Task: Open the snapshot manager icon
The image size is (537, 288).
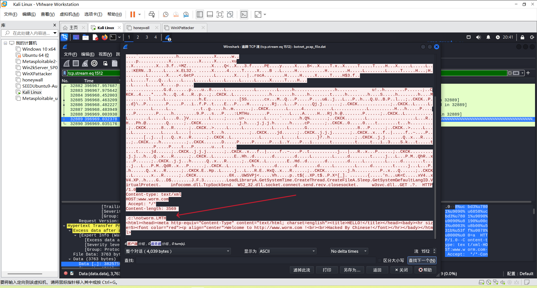Action: click(186, 14)
